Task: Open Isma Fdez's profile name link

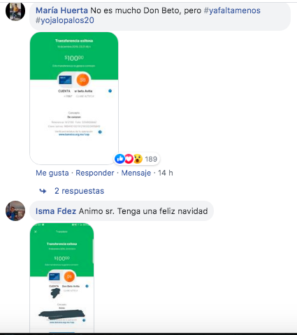Action: (x=56, y=211)
